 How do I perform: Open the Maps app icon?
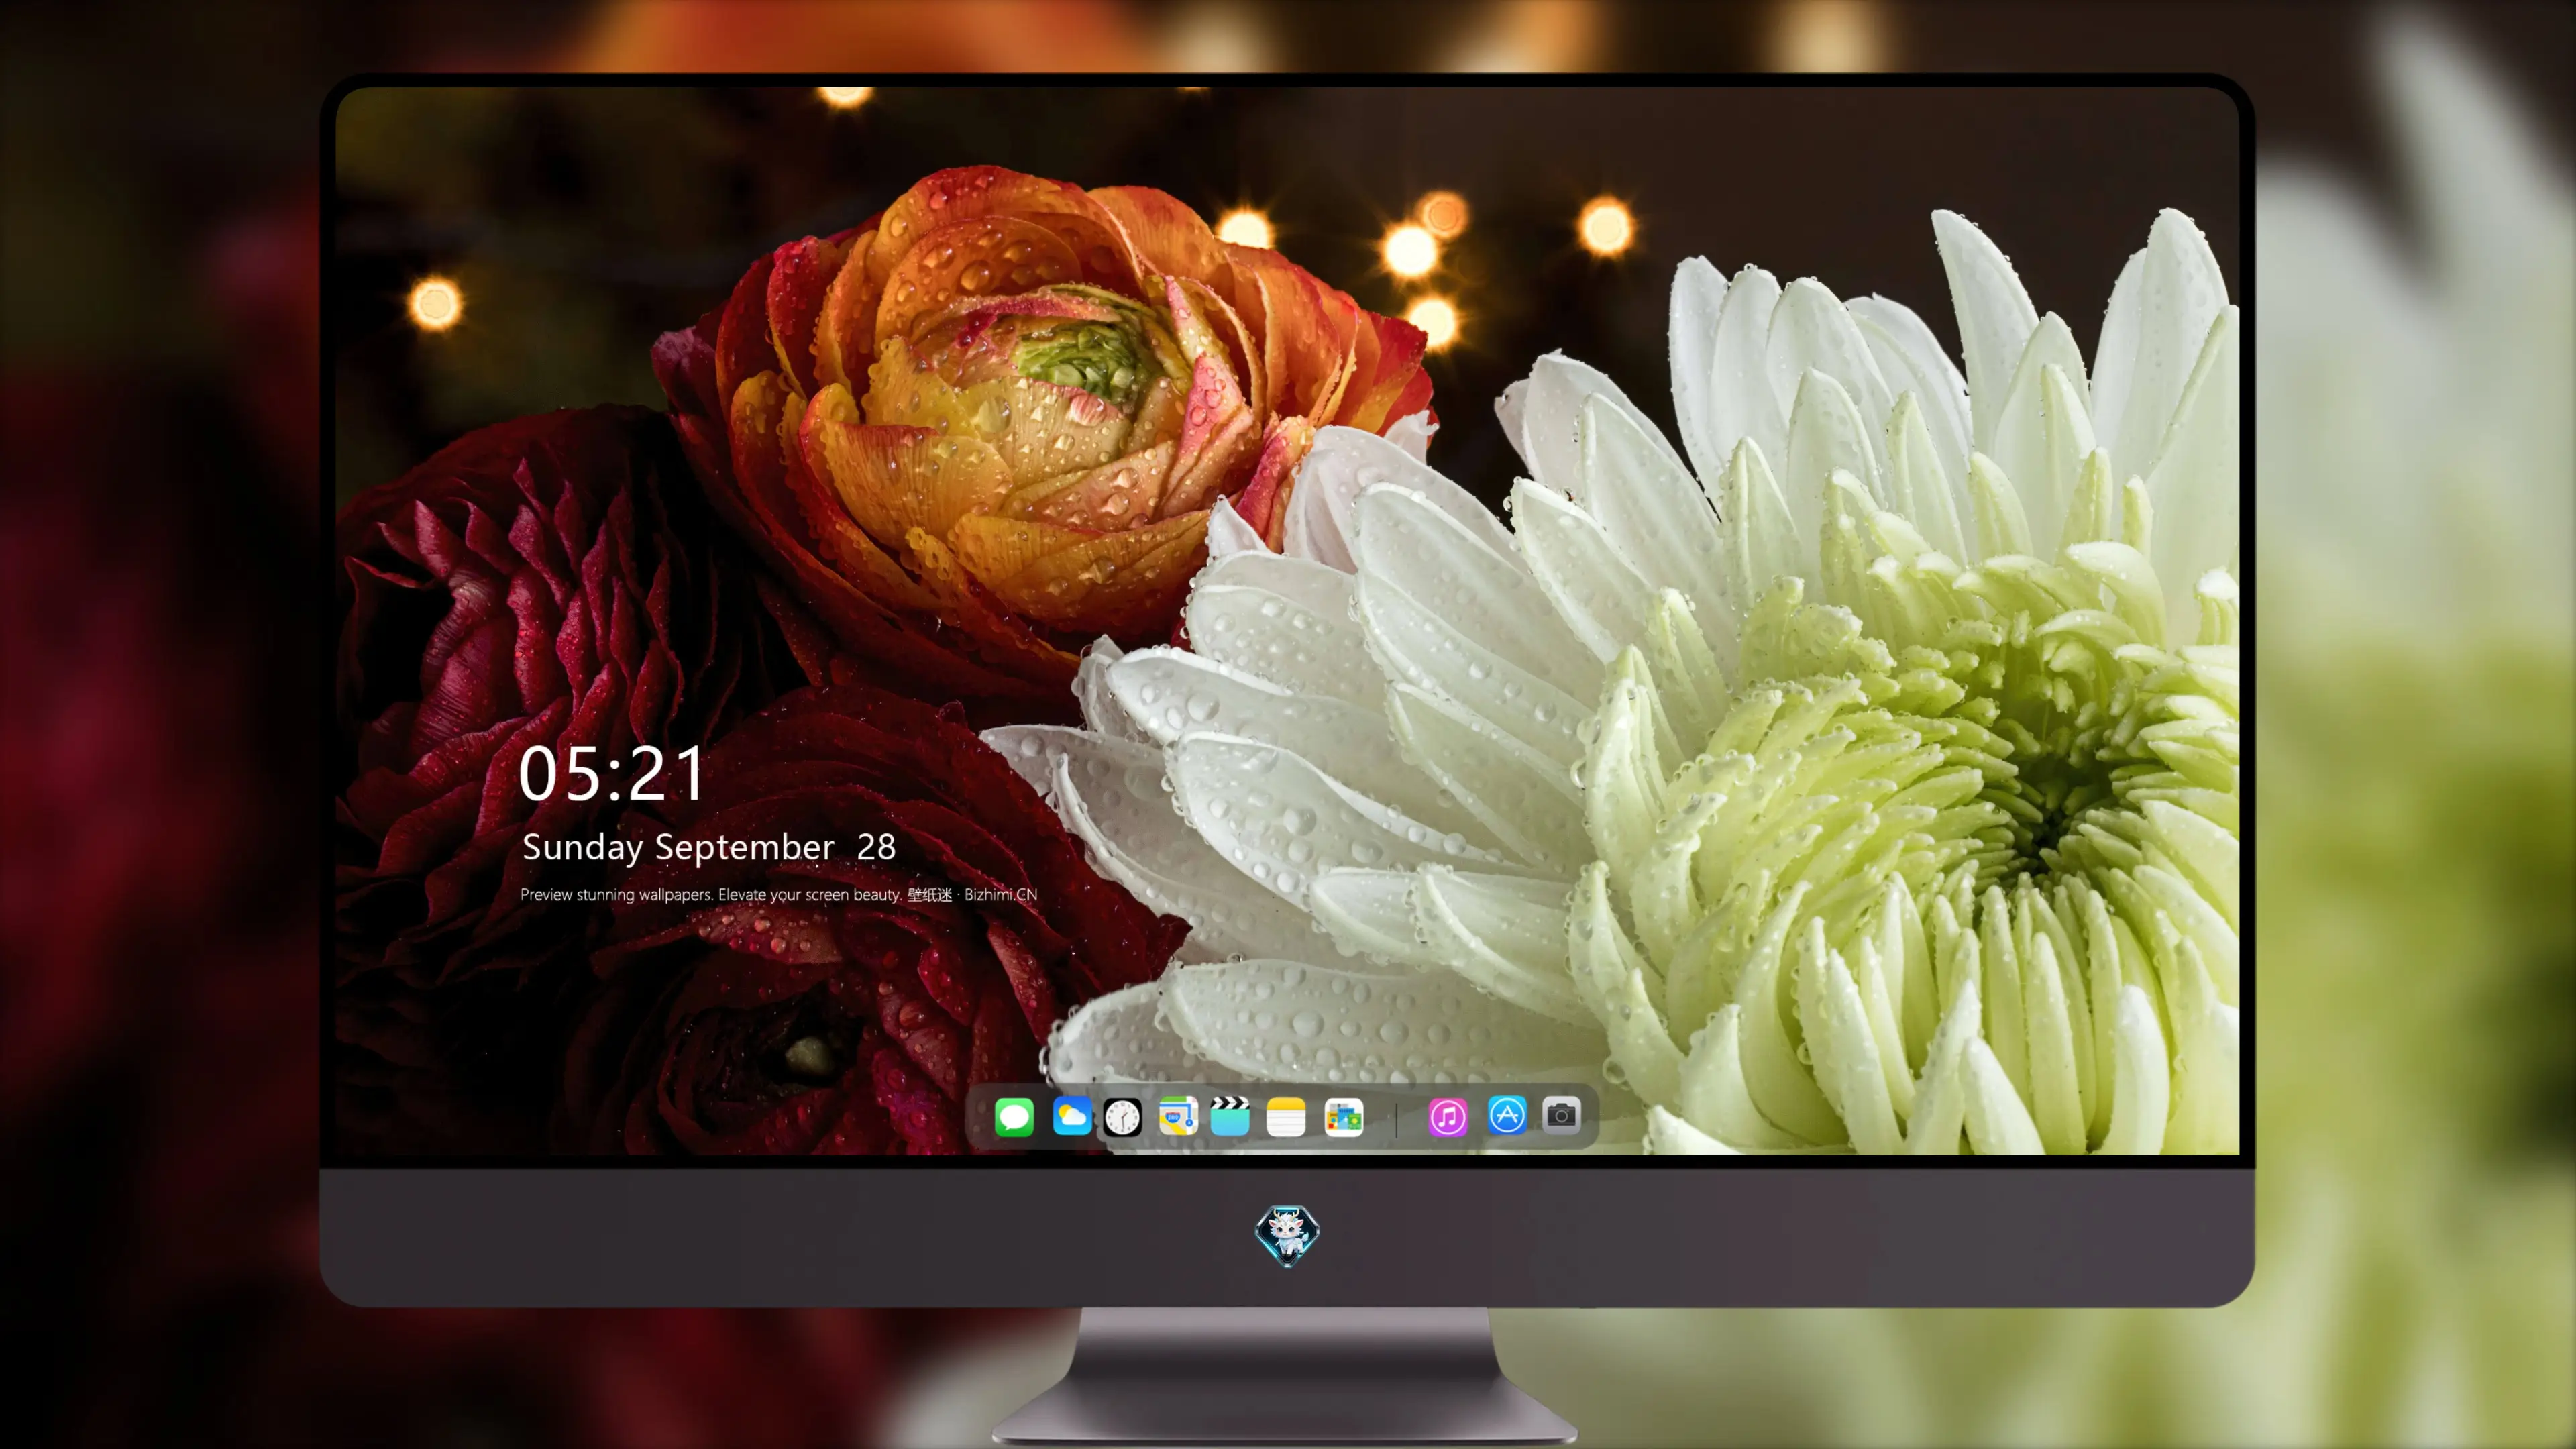[x=1178, y=1116]
